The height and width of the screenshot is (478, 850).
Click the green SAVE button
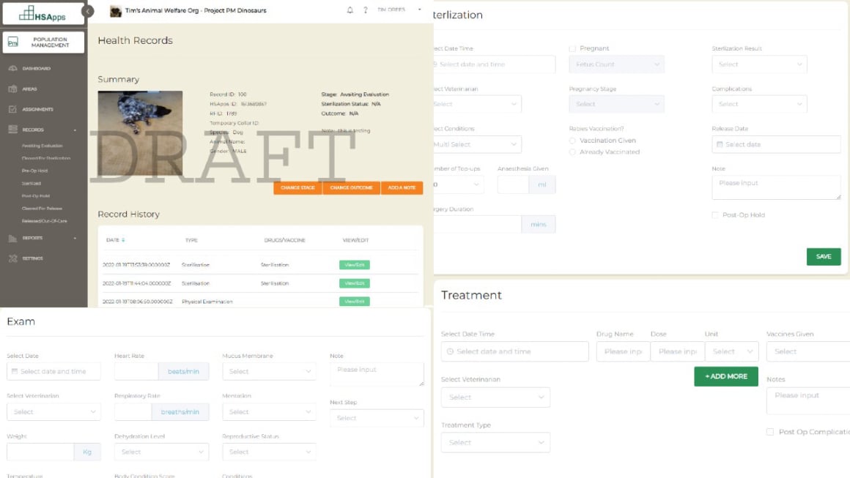825,256
